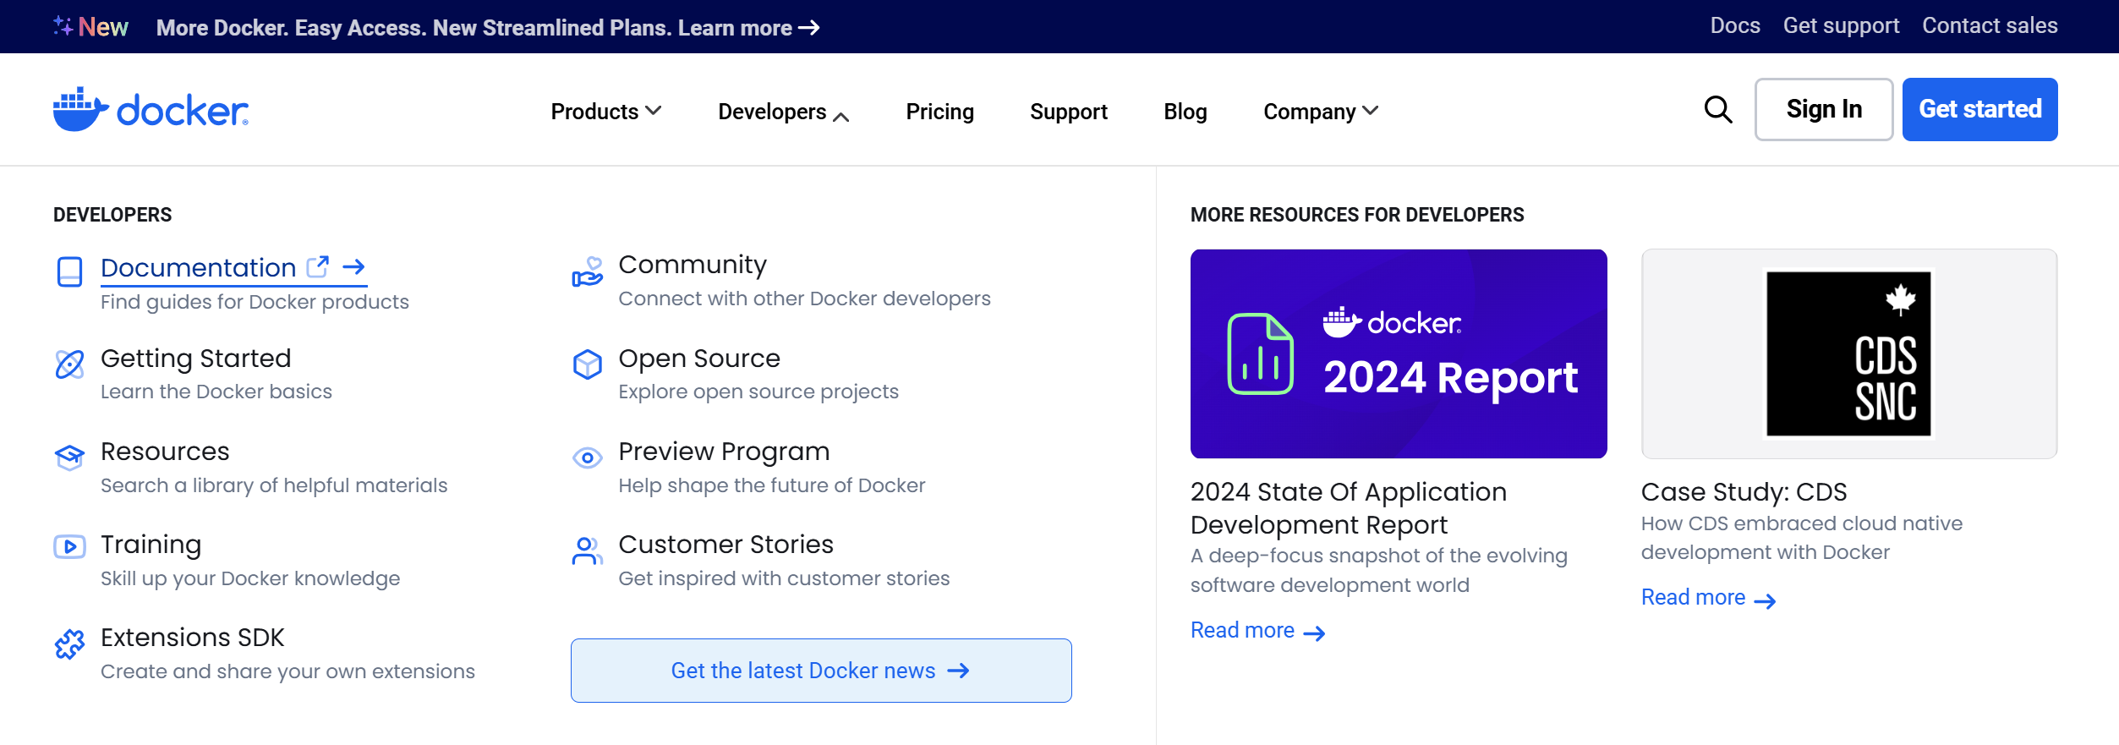Click Get support in top bar
Image resolution: width=2119 pixels, height=745 pixels.
click(x=1841, y=26)
